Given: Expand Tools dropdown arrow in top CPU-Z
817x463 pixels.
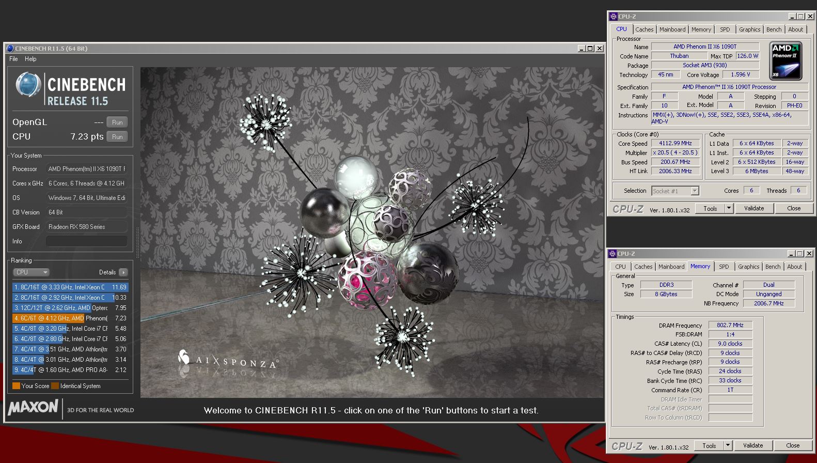Looking at the screenshot, I should tap(729, 208).
